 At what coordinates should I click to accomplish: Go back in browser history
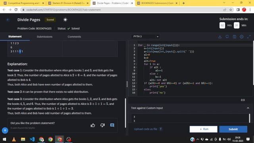pyautogui.click(x=4, y=10)
